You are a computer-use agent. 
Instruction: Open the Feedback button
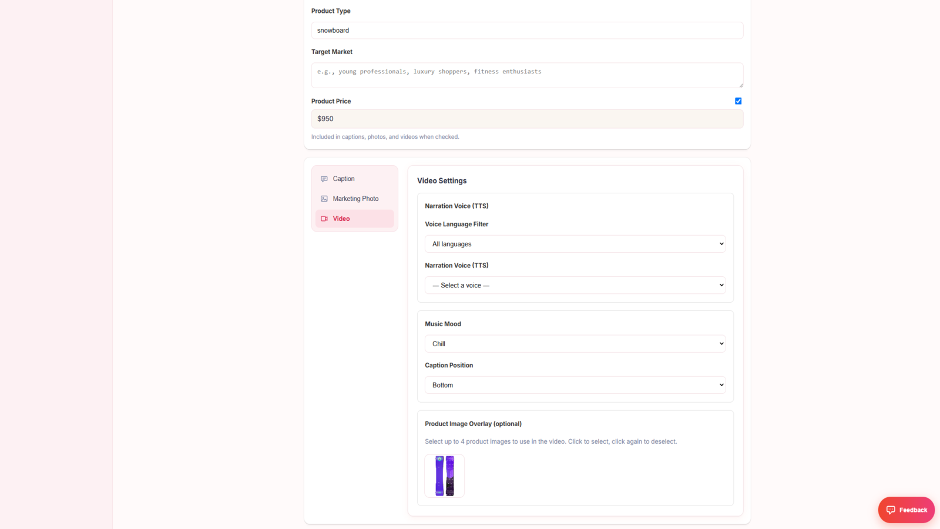pos(906,510)
